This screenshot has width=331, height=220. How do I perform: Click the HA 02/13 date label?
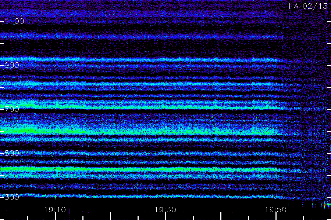point(308,6)
